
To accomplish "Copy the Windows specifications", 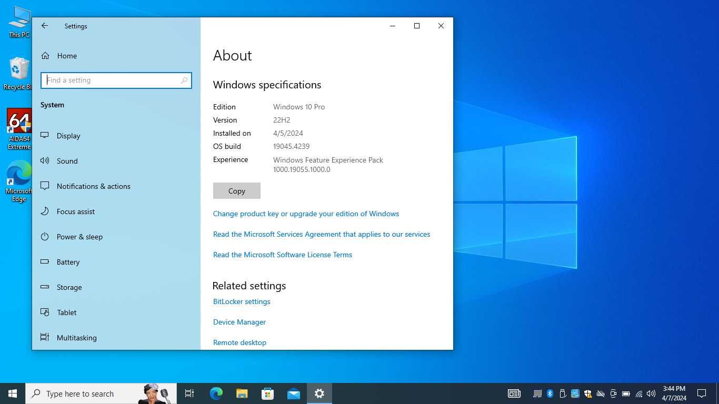I will [236, 191].
